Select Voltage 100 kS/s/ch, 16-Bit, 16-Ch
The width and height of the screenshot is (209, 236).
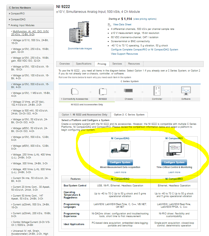[x=30, y=68]
